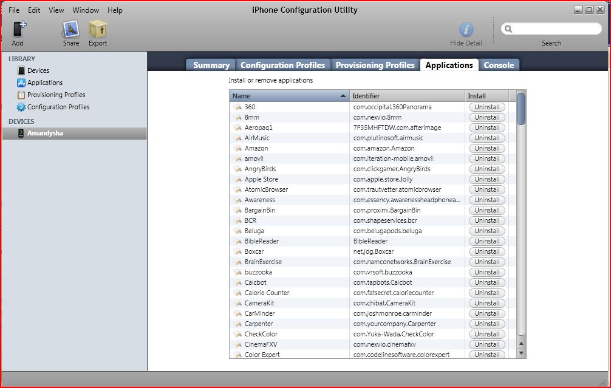The width and height of the screenshot is (611, 388).
Task: Click the Hide Detail info icon
Action: click(x=466, y=30)
